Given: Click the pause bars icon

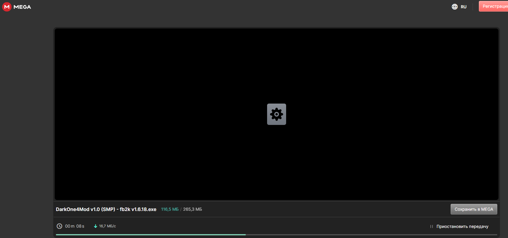Looking at the screenshot, I should tap(431, 226).
